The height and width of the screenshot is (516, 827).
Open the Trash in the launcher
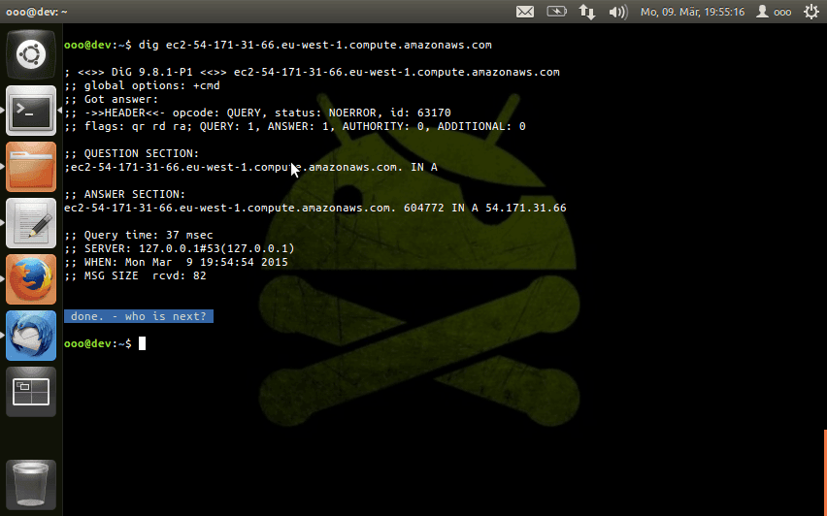pyautogui.click(x=31, y=485)
